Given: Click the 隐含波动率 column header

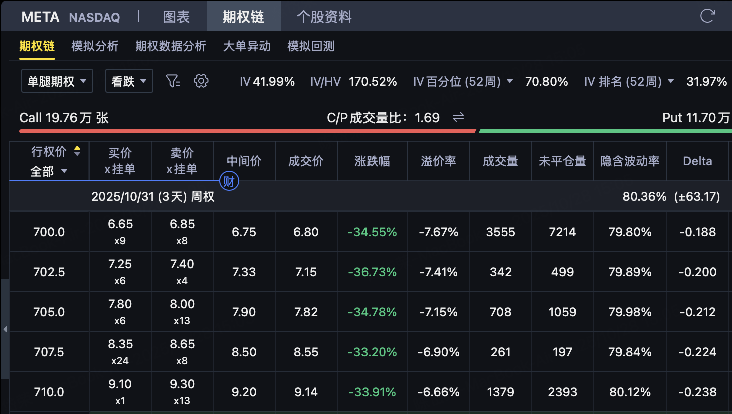Looking at the screenshot, I should [x=630, y=161].
